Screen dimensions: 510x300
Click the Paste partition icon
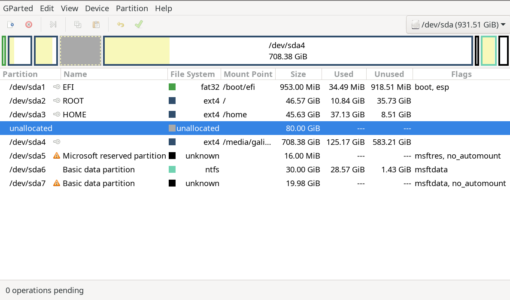[96, 24]
